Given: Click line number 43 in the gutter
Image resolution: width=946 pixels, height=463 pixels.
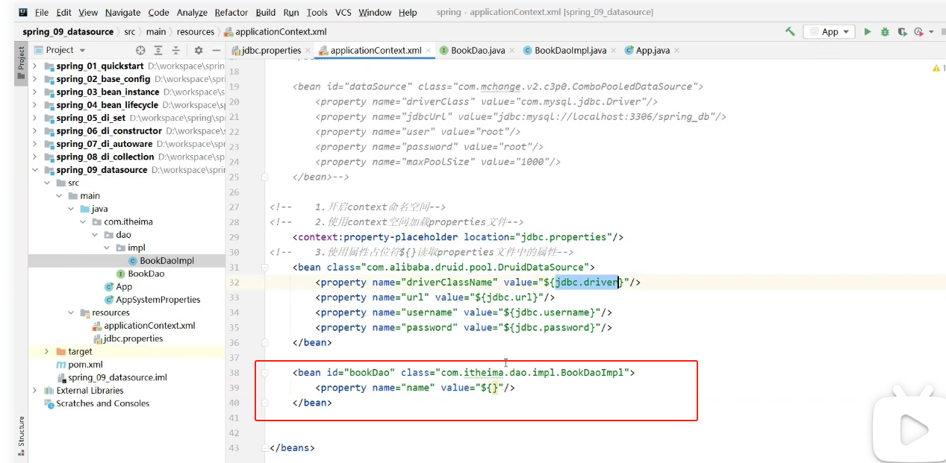Looking at the screenshot, I should click(234, 448).
